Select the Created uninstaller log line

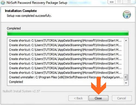click(66, 77)
